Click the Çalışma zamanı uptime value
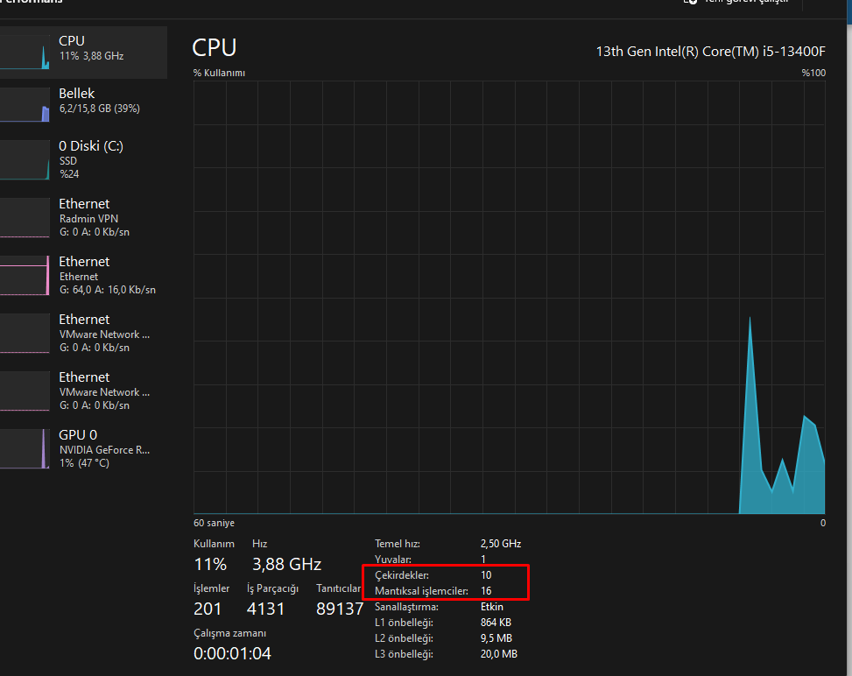The image size is (852, 676). (230, 653)
